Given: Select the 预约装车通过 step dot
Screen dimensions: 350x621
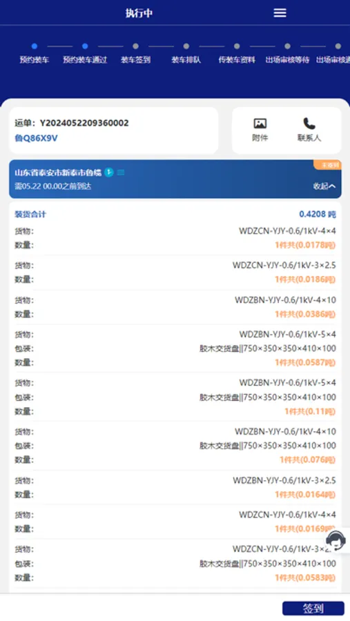Looking at the screenshot, I should click(85, 46).
